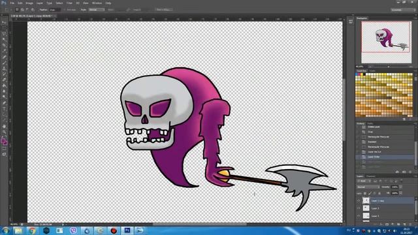418x235 pixels.
Task: Open the Layers panel menu
Action: tap(415, 176)
